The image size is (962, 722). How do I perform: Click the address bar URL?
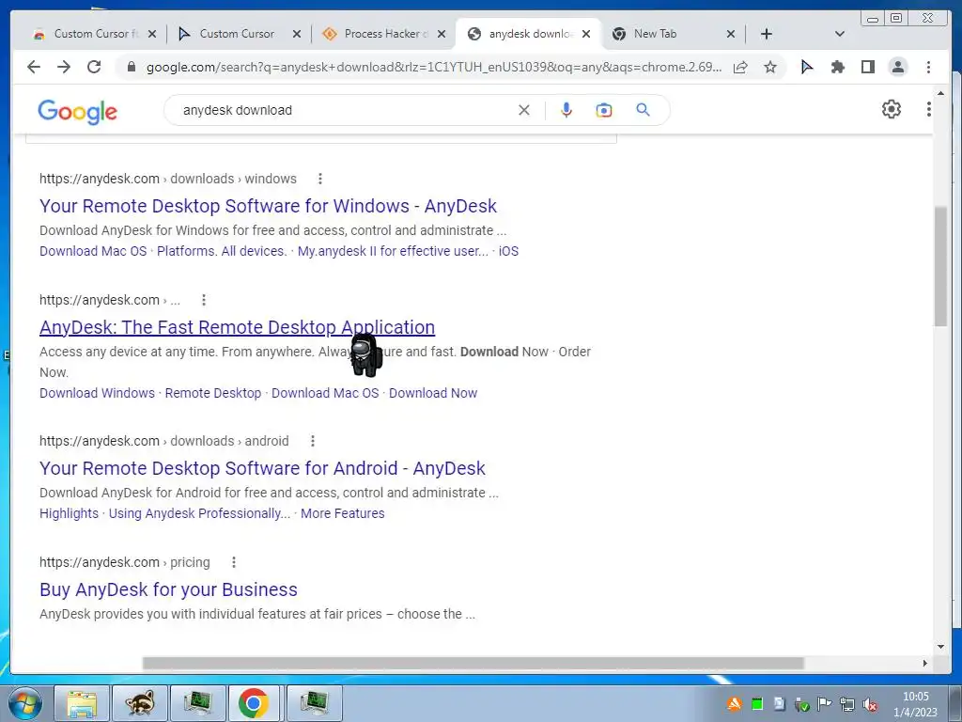coord(434,67)
